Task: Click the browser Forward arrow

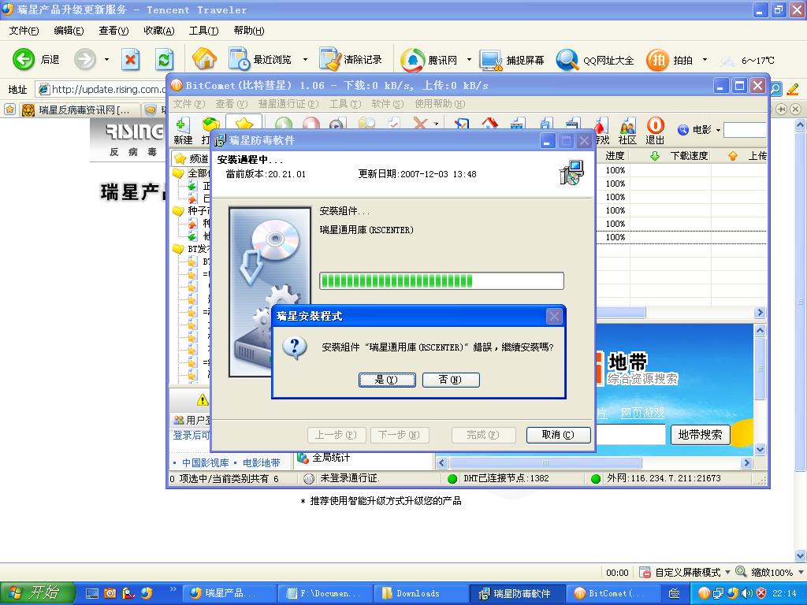Action: (85, 60)
